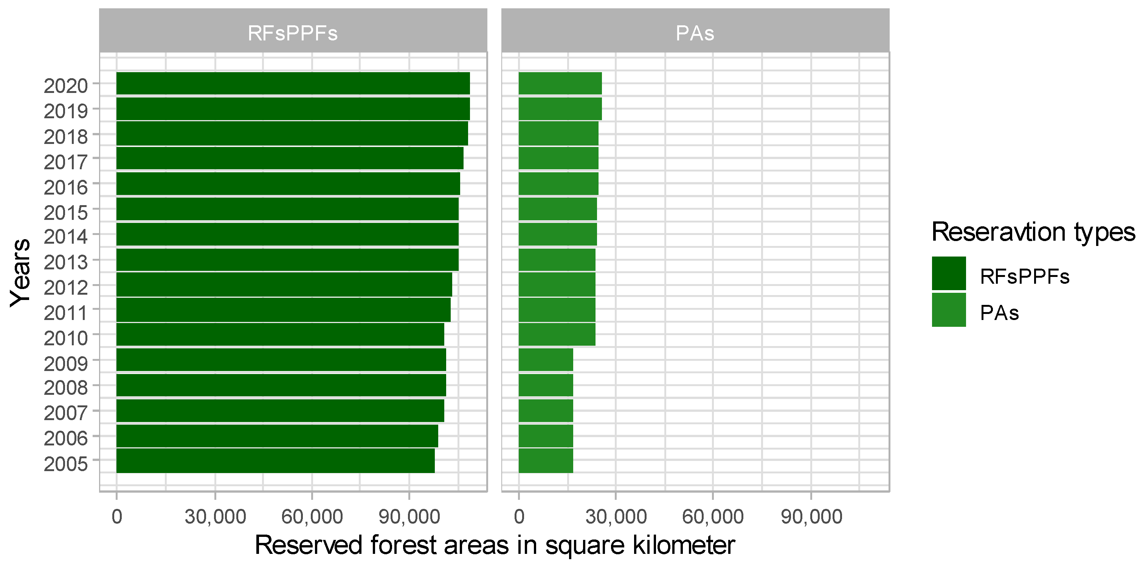Viewport: 1143px width, 572px height.
Task: Click the 2005 bar in RFsPPFs panel
Action: click(x=275, y=461)
